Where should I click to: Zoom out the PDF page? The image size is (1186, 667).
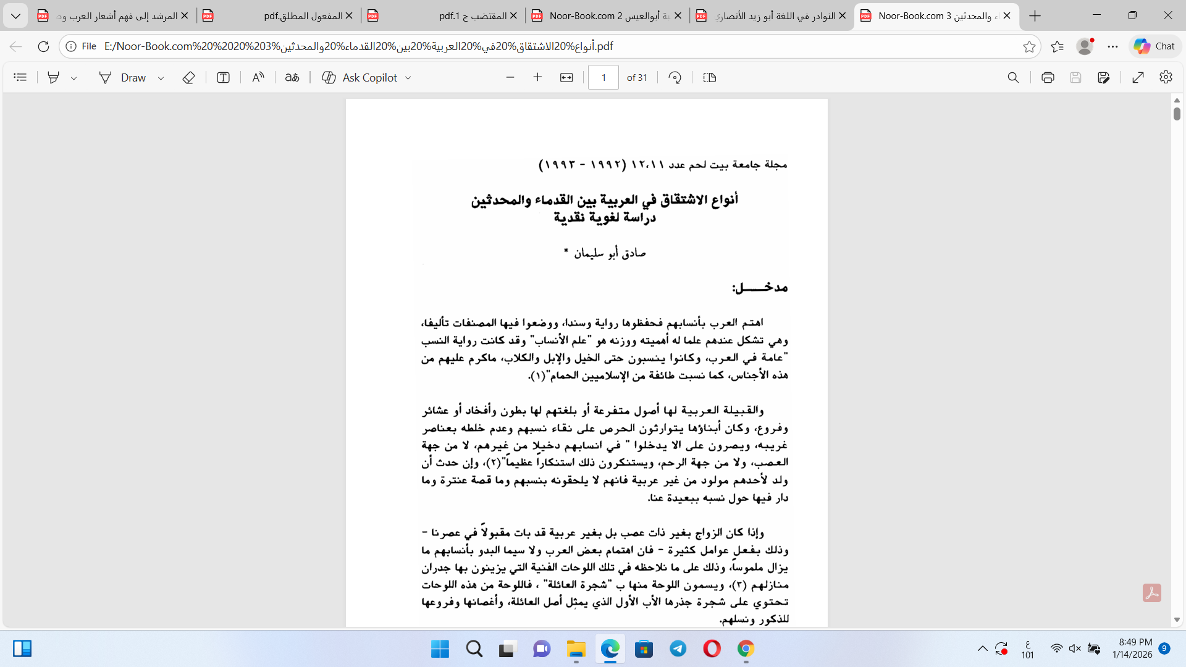510,78
